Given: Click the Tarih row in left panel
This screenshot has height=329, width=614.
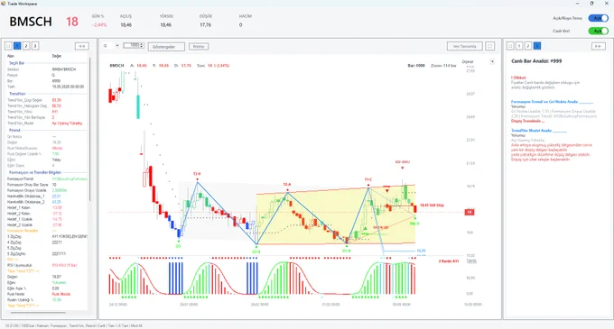Looking at the screenshot, I should coord(47,87).
